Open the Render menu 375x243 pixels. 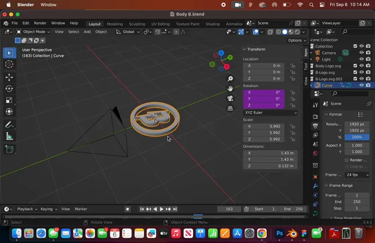point(40,23)
